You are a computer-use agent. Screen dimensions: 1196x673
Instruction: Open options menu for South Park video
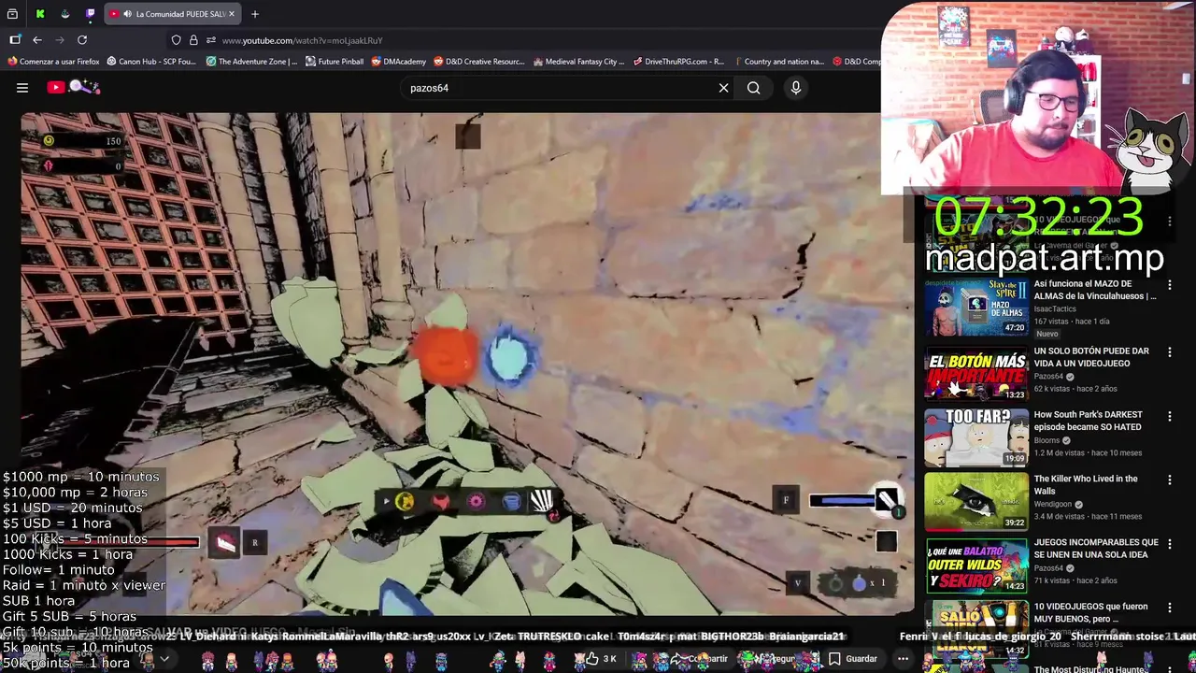(x=1169, y=416)
